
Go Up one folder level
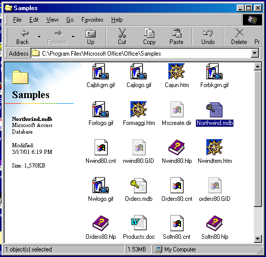click(91, 36)
